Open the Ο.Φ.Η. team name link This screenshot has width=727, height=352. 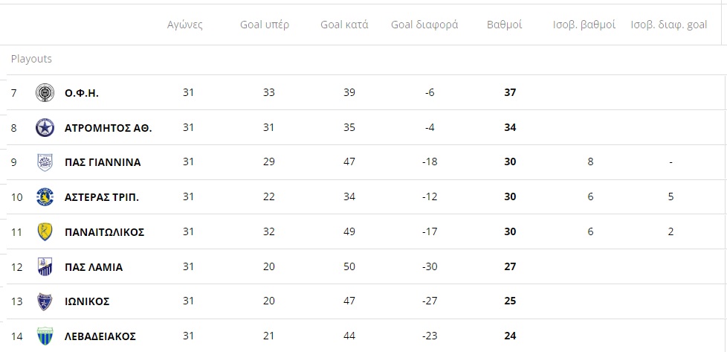click(82, 93)
